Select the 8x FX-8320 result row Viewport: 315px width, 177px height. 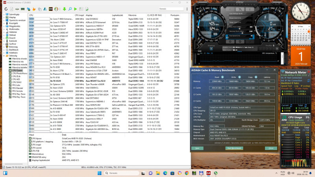coord(104,81)
